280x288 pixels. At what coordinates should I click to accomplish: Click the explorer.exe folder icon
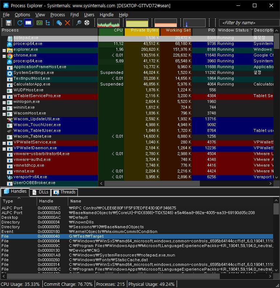click(x=10, y=50)
